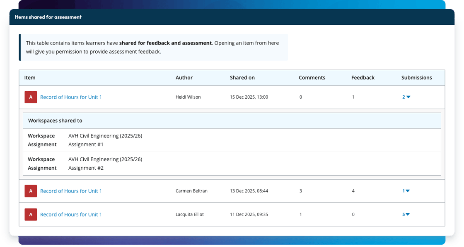This screenshot has height=247, width=464.
Task: Select the assessment badge icon beside the bottom link
Action: (31, 214)
